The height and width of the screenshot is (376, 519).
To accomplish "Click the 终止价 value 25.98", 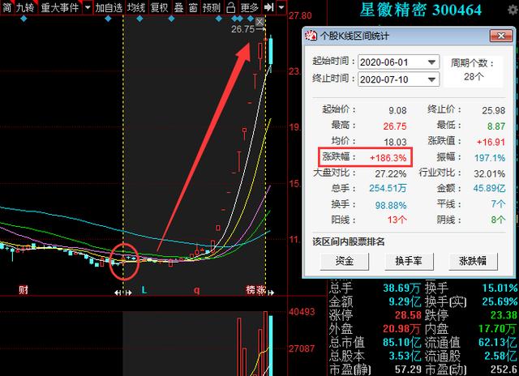I will point(494,110).
